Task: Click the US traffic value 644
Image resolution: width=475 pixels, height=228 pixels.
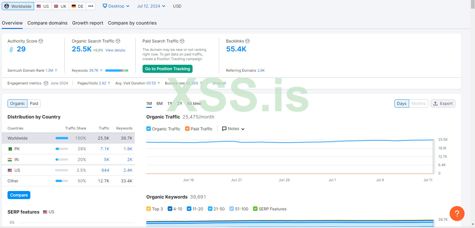Action: tap(105, 170)
